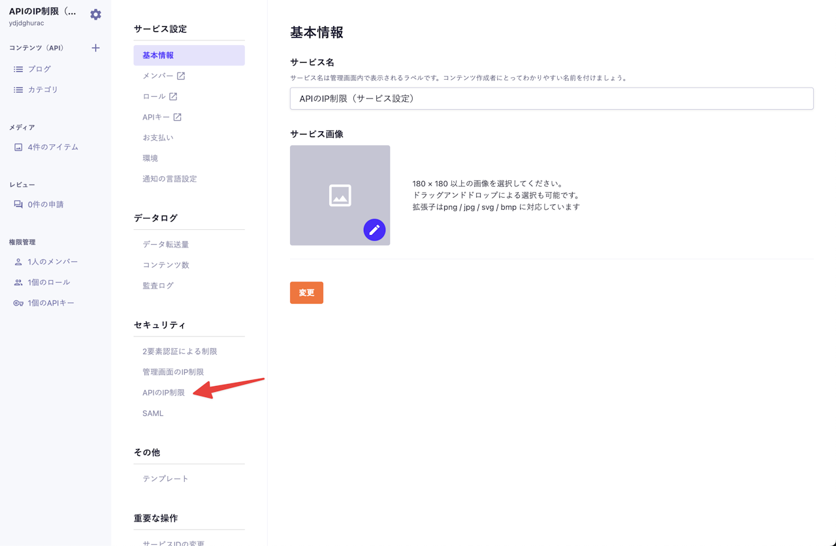Click the review icon beside 0件の申請
The height and width of the screenshot is (546, 836).
pyautogui.click(x=18, y=204)
